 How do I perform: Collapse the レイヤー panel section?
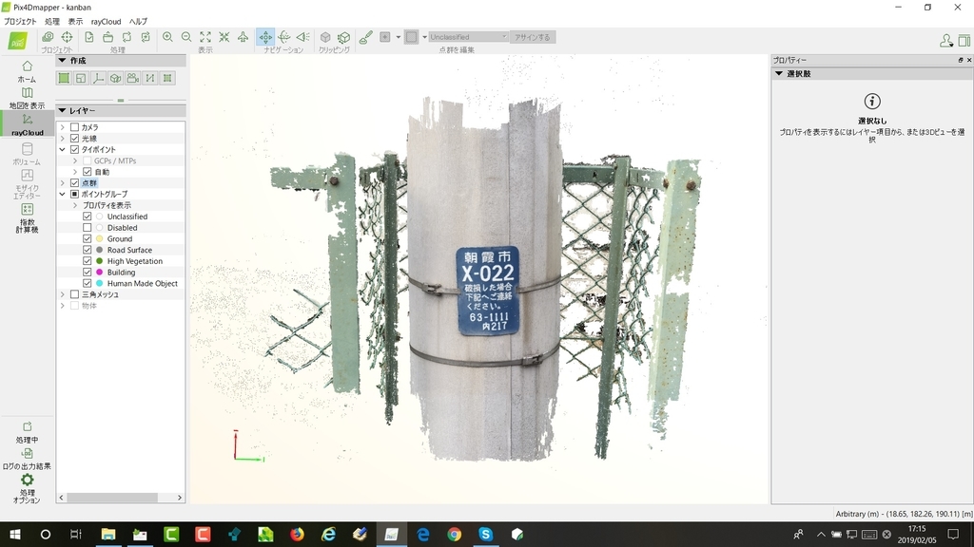(62, 110)
